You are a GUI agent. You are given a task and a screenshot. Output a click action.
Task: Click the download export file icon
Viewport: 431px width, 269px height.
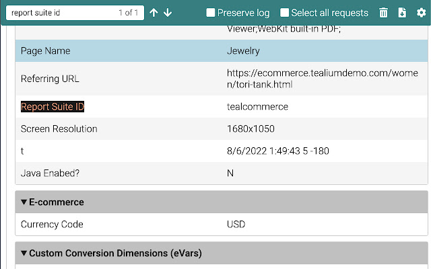(x=402, y=13)
